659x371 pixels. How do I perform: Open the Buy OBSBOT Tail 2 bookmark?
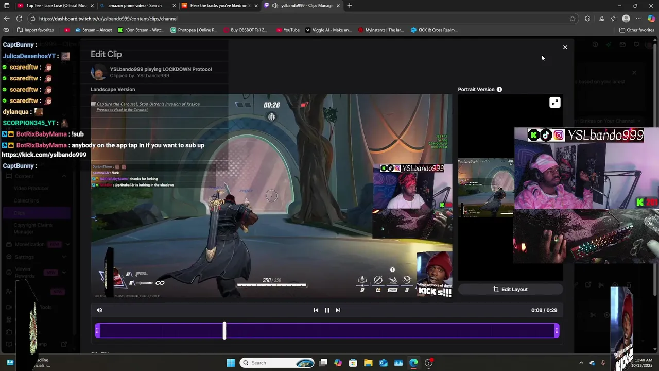[246, 30]
